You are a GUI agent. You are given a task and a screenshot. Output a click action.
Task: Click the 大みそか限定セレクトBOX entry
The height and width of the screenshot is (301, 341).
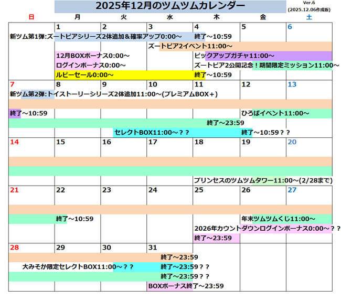tap(78, 267)
